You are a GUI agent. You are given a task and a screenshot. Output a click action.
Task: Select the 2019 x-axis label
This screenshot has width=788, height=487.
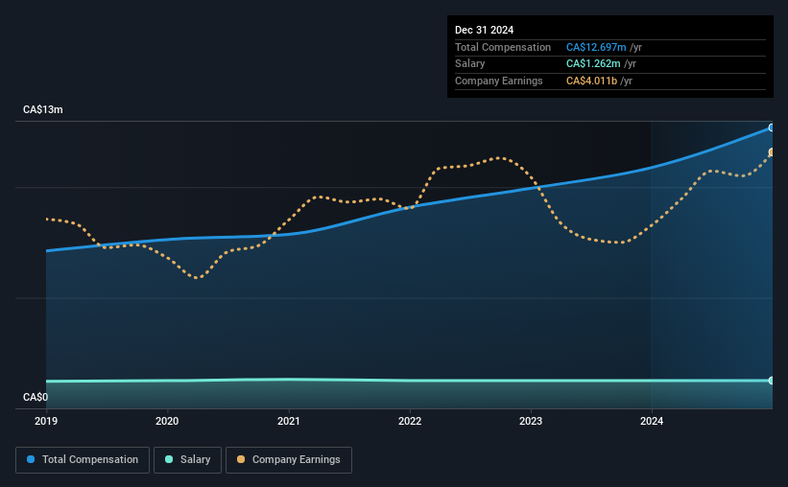click(46, 421)
